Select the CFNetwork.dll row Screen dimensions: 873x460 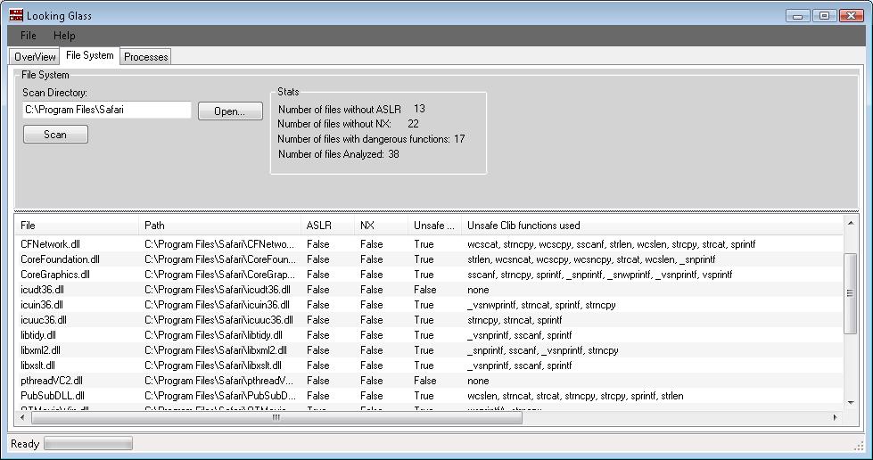(x=429, y=244)
